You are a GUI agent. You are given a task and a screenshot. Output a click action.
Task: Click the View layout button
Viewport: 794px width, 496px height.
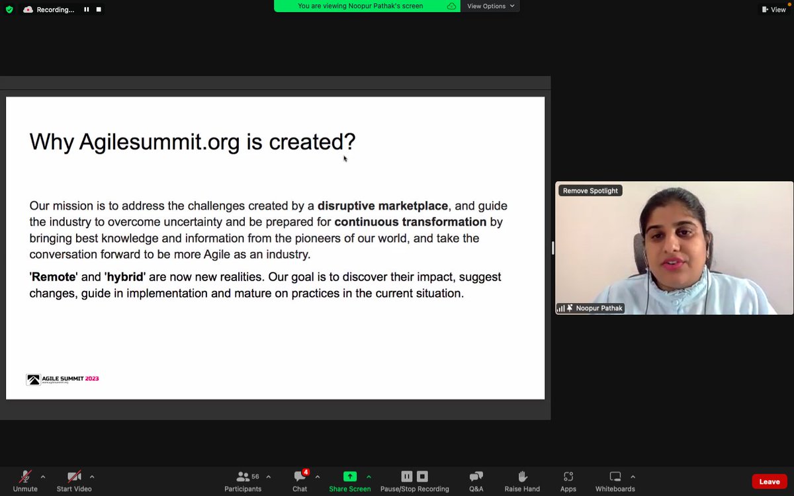[x=773, y=9]
